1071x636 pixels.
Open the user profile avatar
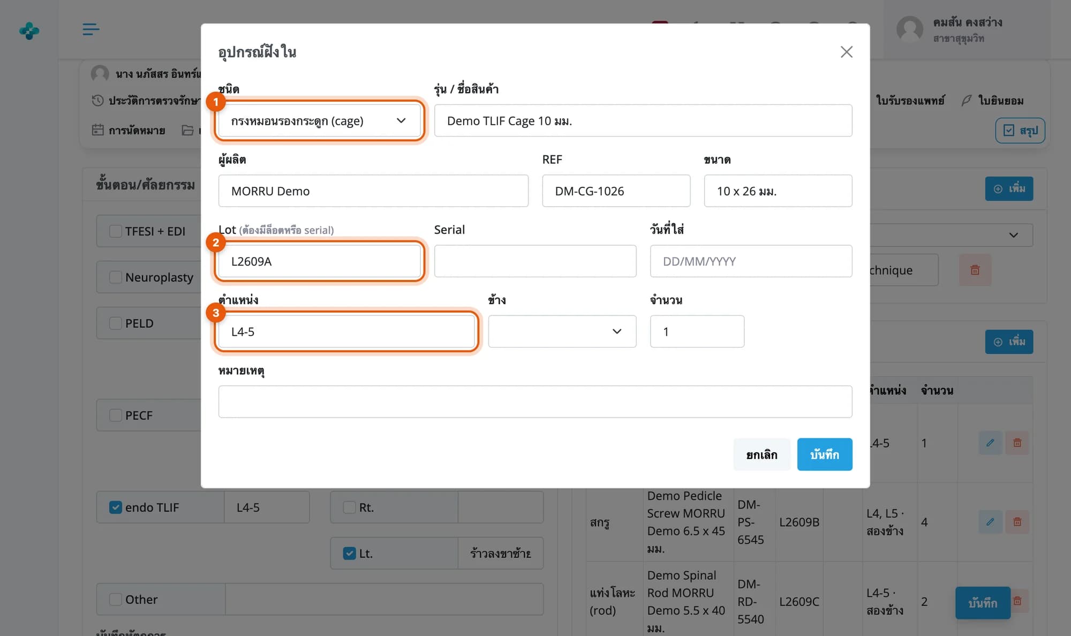point(910,29)
